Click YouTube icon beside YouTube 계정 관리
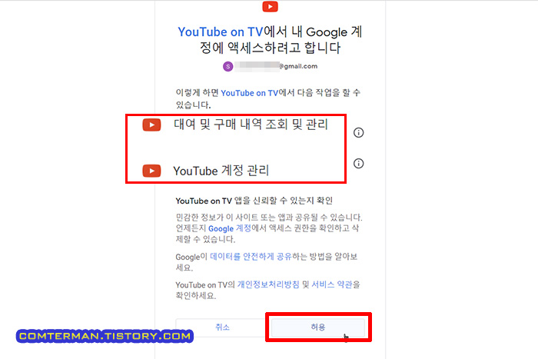 tap(151, 171)
